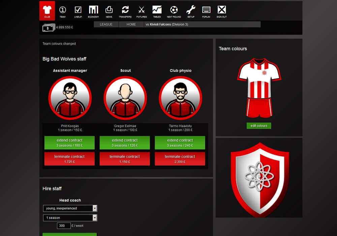Viewport: 337px width, 236px height.
Task: Open the head coach experience dropdown
Action: pos(70,208)
